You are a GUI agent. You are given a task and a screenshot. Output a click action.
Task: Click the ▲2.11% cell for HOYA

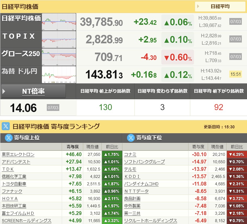(x=112, y=199)
